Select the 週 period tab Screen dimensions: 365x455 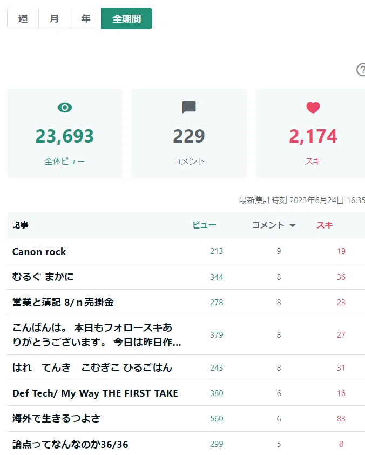23,18
